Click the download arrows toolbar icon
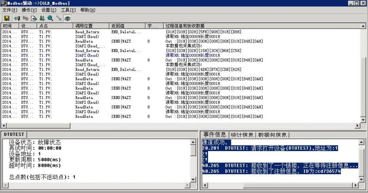368x193 pixels. (x=42, y=18)
